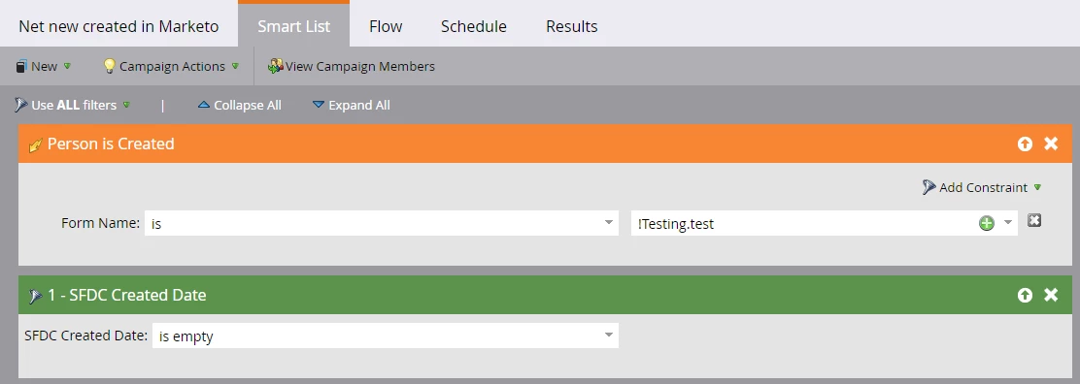The image size is (1080, 384).
Task: Remove the Person is Created trigger
Action: point(1051,144)
